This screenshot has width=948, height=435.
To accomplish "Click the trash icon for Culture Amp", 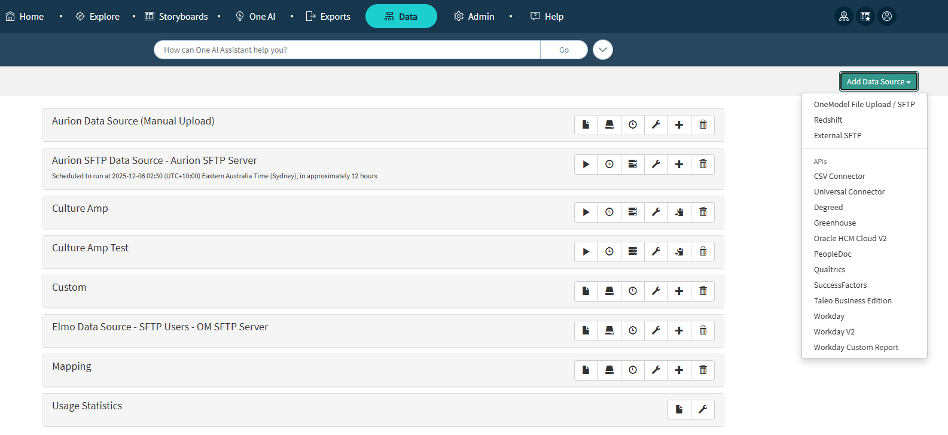I will 703,212.
